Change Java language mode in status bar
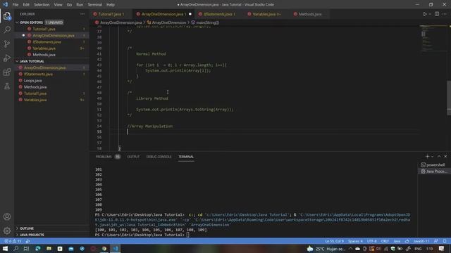Image resolution: width=451 pixels, height=253 pixels. [397, 241]
